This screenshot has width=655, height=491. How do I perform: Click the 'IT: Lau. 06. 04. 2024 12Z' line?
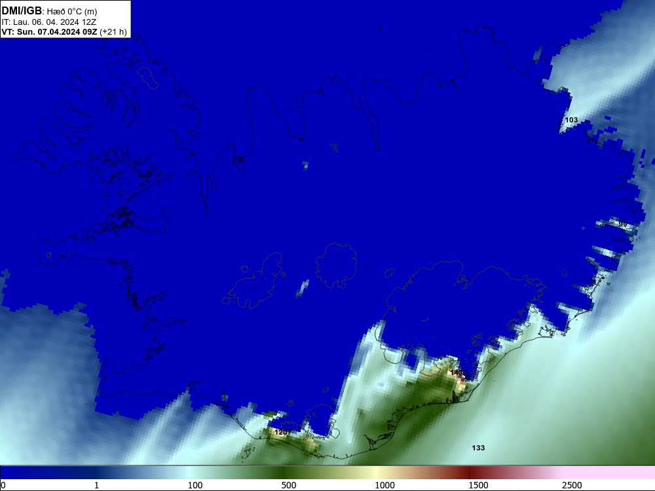click(49, 22)
